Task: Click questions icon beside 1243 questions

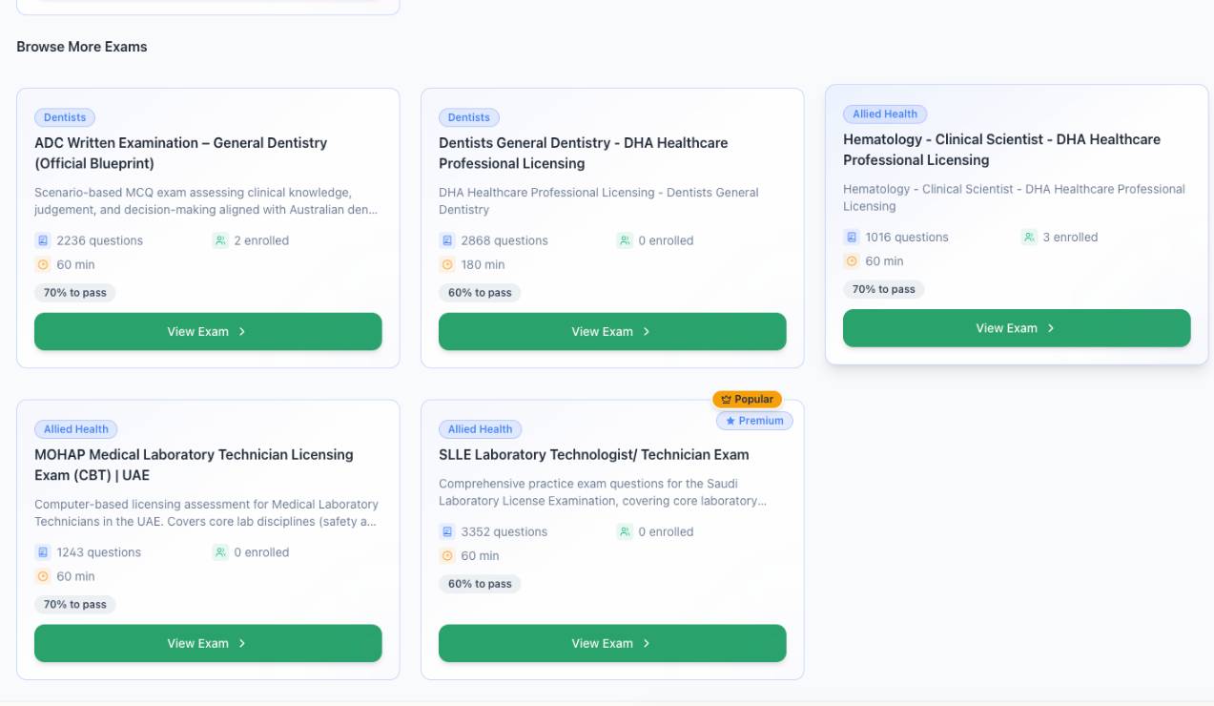Action: coord(43,552)
